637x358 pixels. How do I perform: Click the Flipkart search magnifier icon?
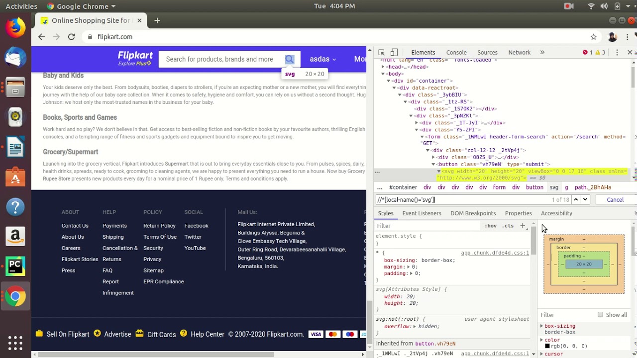point(290,59)
